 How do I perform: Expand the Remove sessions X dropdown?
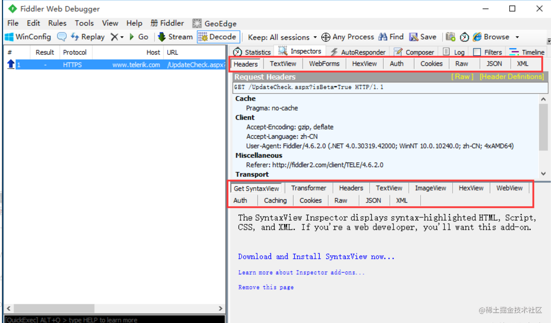[117, 37]
